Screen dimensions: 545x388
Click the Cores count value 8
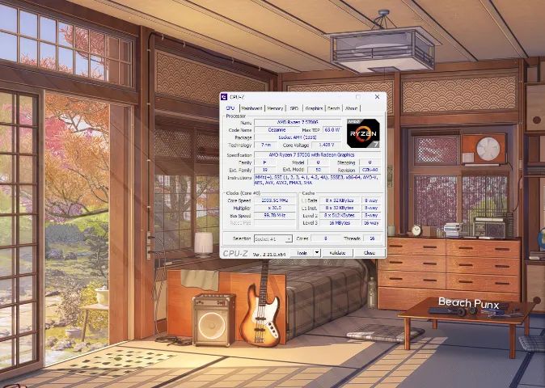coord(326,238)
